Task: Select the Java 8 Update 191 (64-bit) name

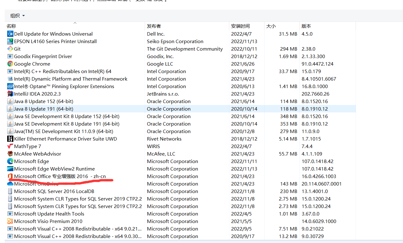Action: click(x=44, y=109)
